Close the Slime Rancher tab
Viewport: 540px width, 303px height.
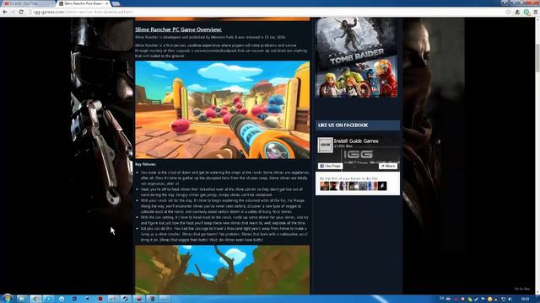coord(107,3)
